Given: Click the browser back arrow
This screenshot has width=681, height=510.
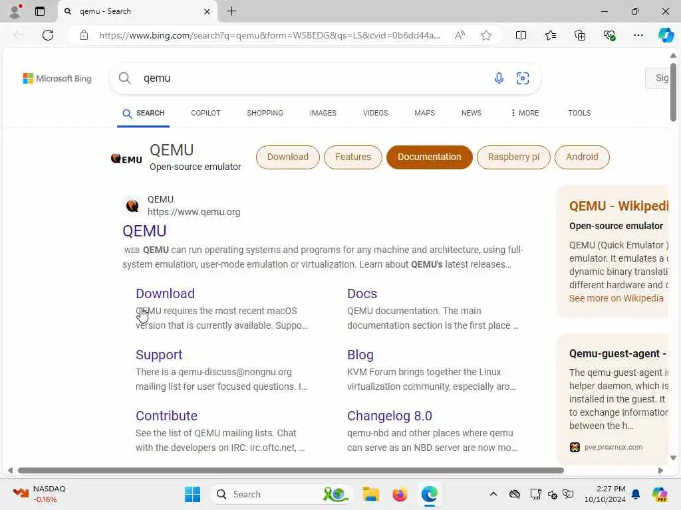Looking at the screenshot, I should pyautogui.click(x=19, y=35).
